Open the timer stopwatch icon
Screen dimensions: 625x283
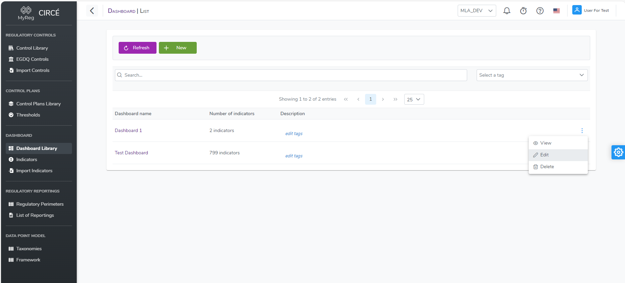523,11
